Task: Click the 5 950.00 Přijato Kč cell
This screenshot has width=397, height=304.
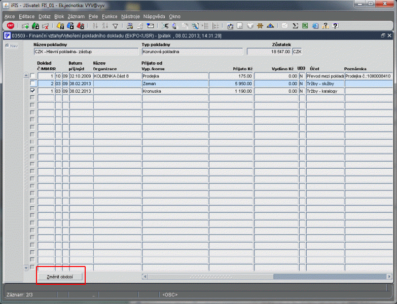Action: 231,84
